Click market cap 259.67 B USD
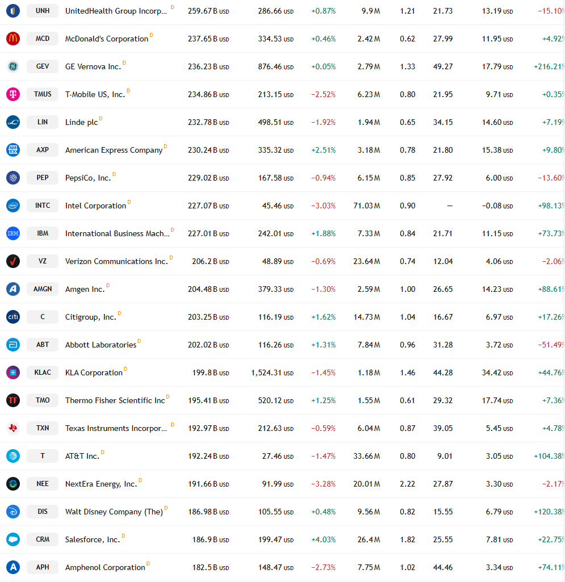Viewport: 565px width, 582px height. tap(208, 11)
